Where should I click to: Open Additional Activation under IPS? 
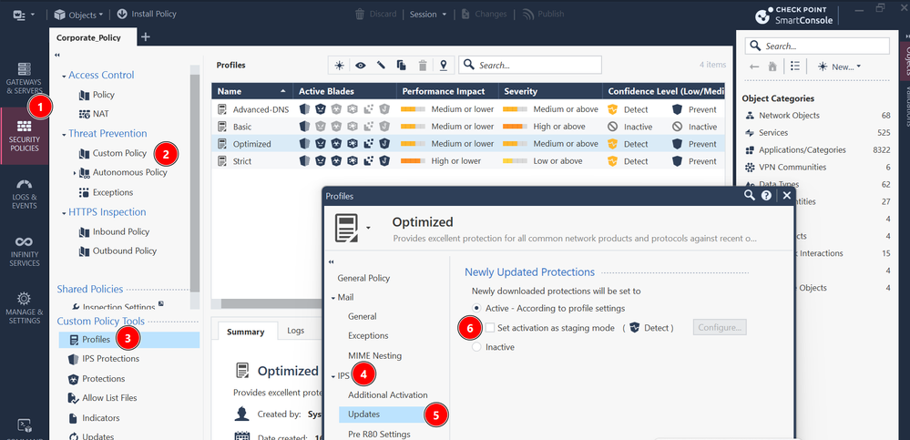[x=388, y=394]
